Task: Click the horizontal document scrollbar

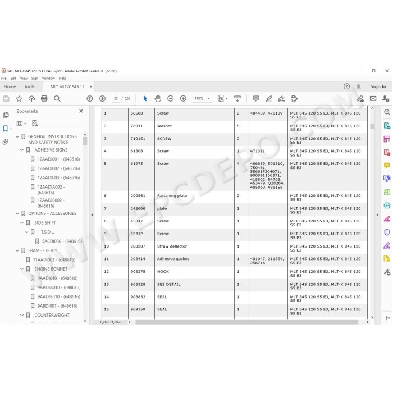Action: tap(246, 322)
